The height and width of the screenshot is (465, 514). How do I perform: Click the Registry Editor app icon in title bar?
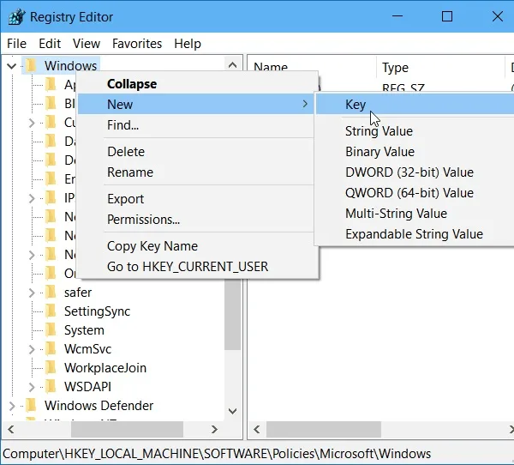click(16, 17)
